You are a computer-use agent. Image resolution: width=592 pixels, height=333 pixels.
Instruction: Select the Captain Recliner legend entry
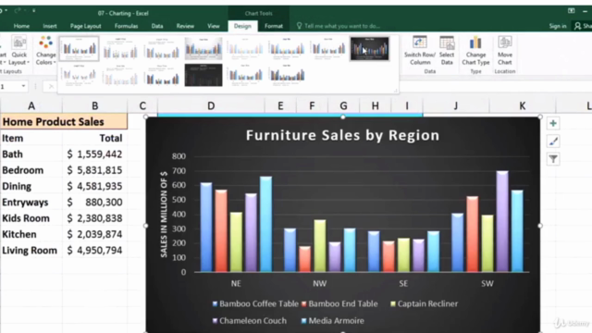point(425,304)
